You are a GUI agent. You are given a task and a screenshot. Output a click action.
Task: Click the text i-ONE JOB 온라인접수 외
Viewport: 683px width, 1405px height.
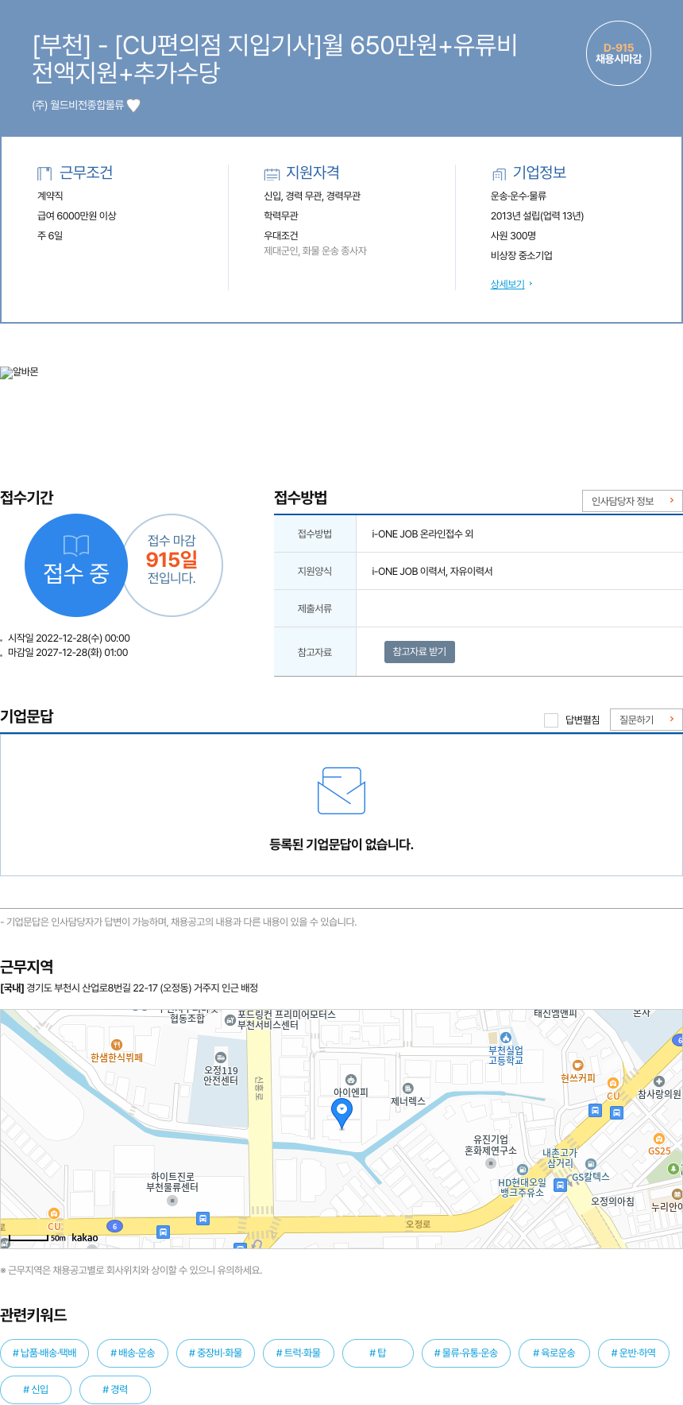tap(423, 534)
